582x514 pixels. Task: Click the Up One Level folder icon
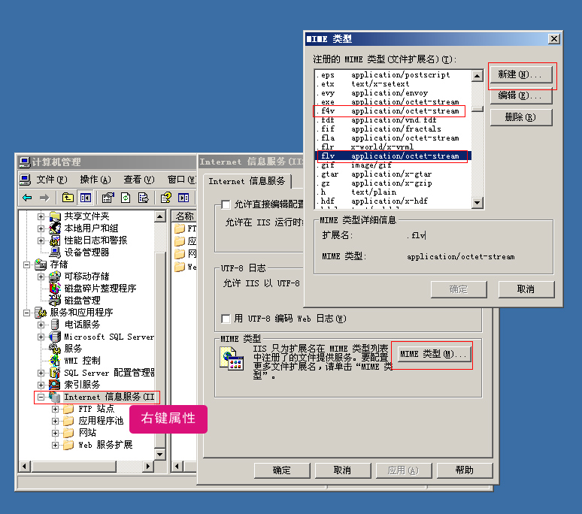pos(68,198)
